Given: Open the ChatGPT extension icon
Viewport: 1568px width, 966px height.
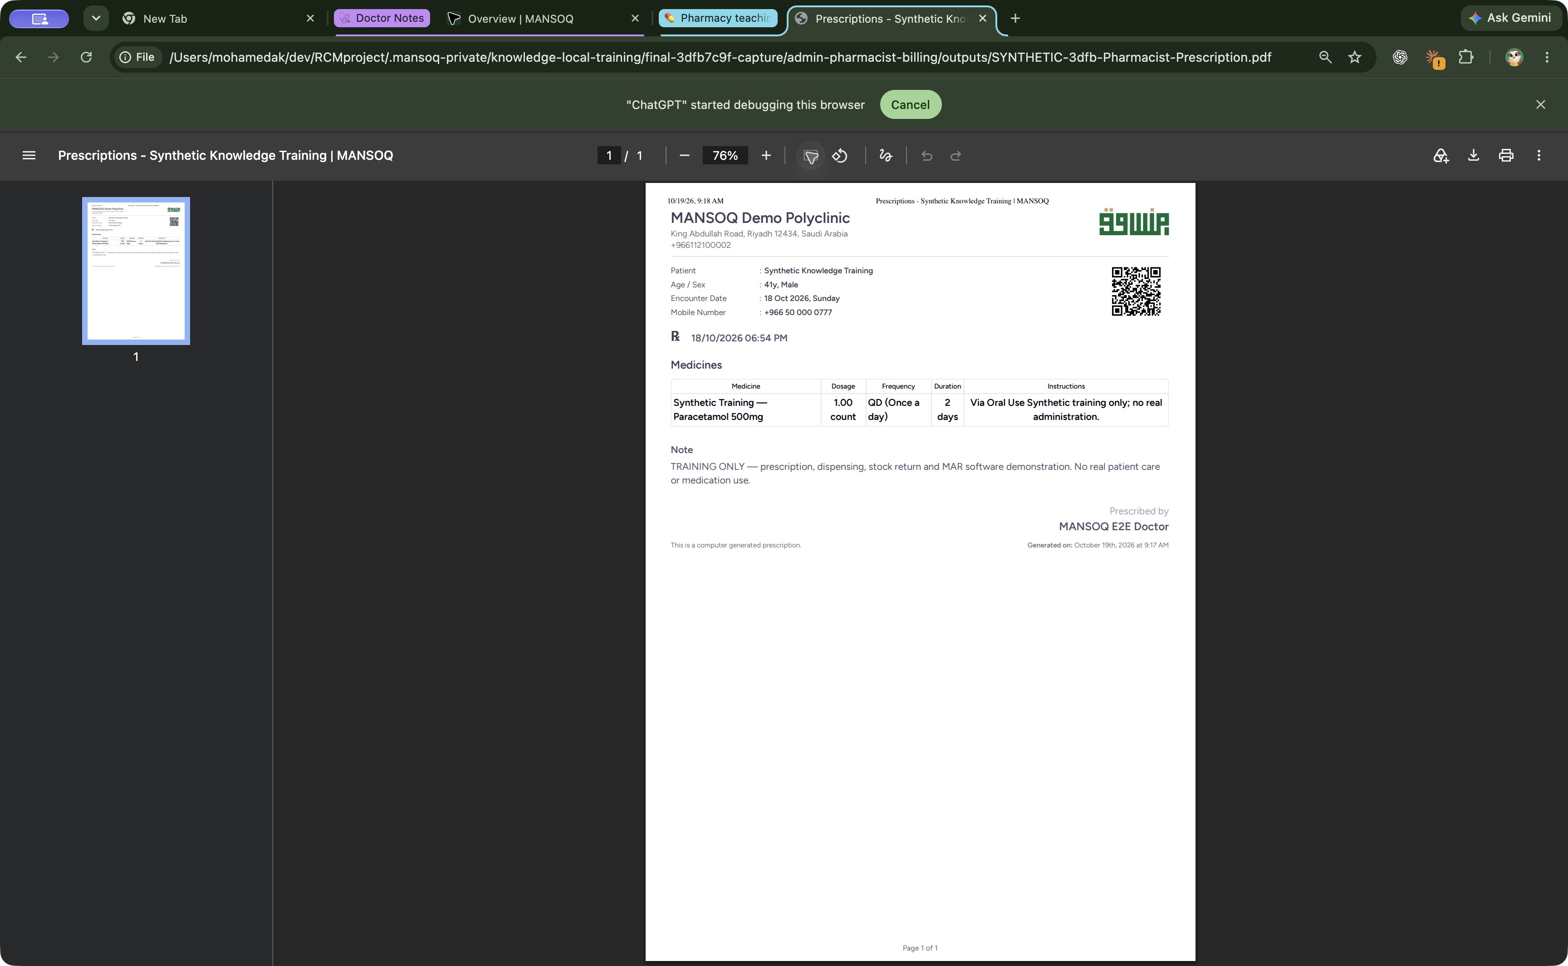Looking at the screenshot, I should [1400, 58].
